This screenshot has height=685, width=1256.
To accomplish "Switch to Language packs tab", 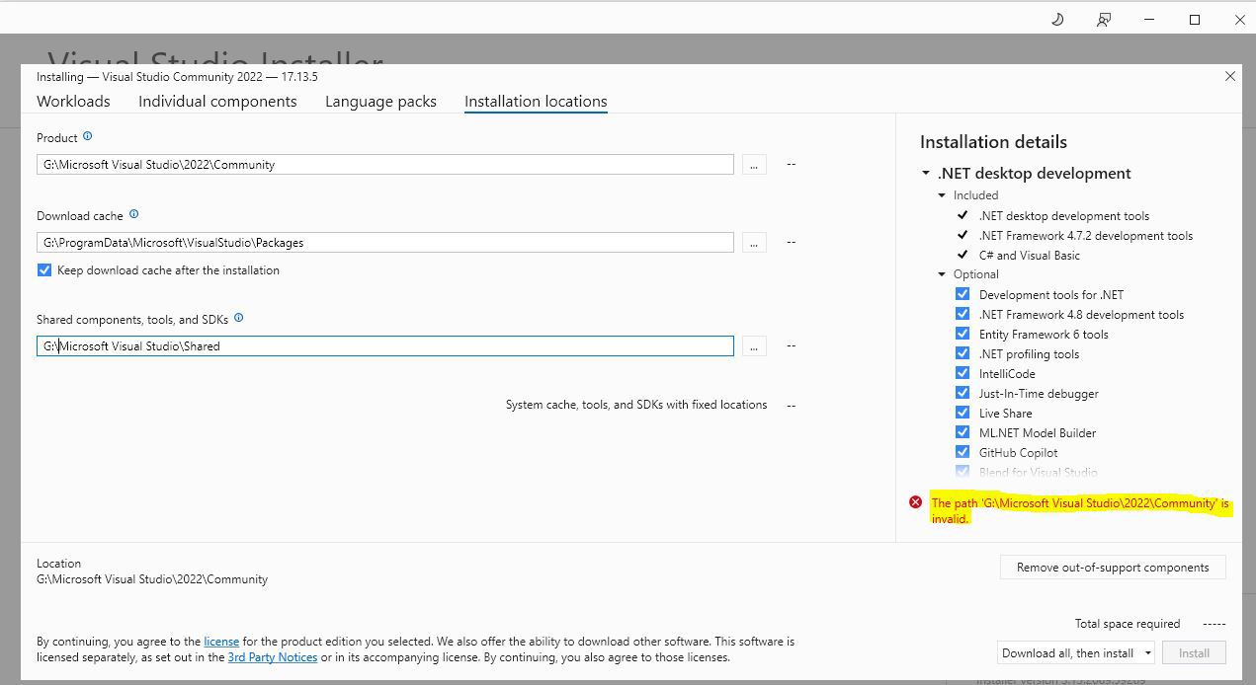I will 380,101.
